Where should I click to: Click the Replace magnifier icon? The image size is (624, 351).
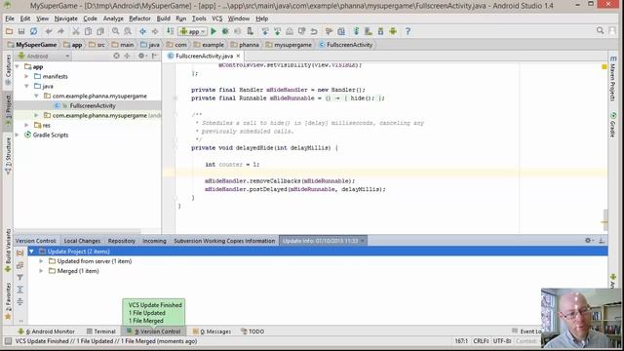[x=128, y=31]
